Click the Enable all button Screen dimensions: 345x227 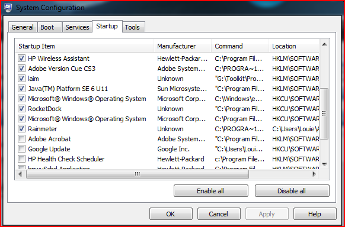[211, 191]
